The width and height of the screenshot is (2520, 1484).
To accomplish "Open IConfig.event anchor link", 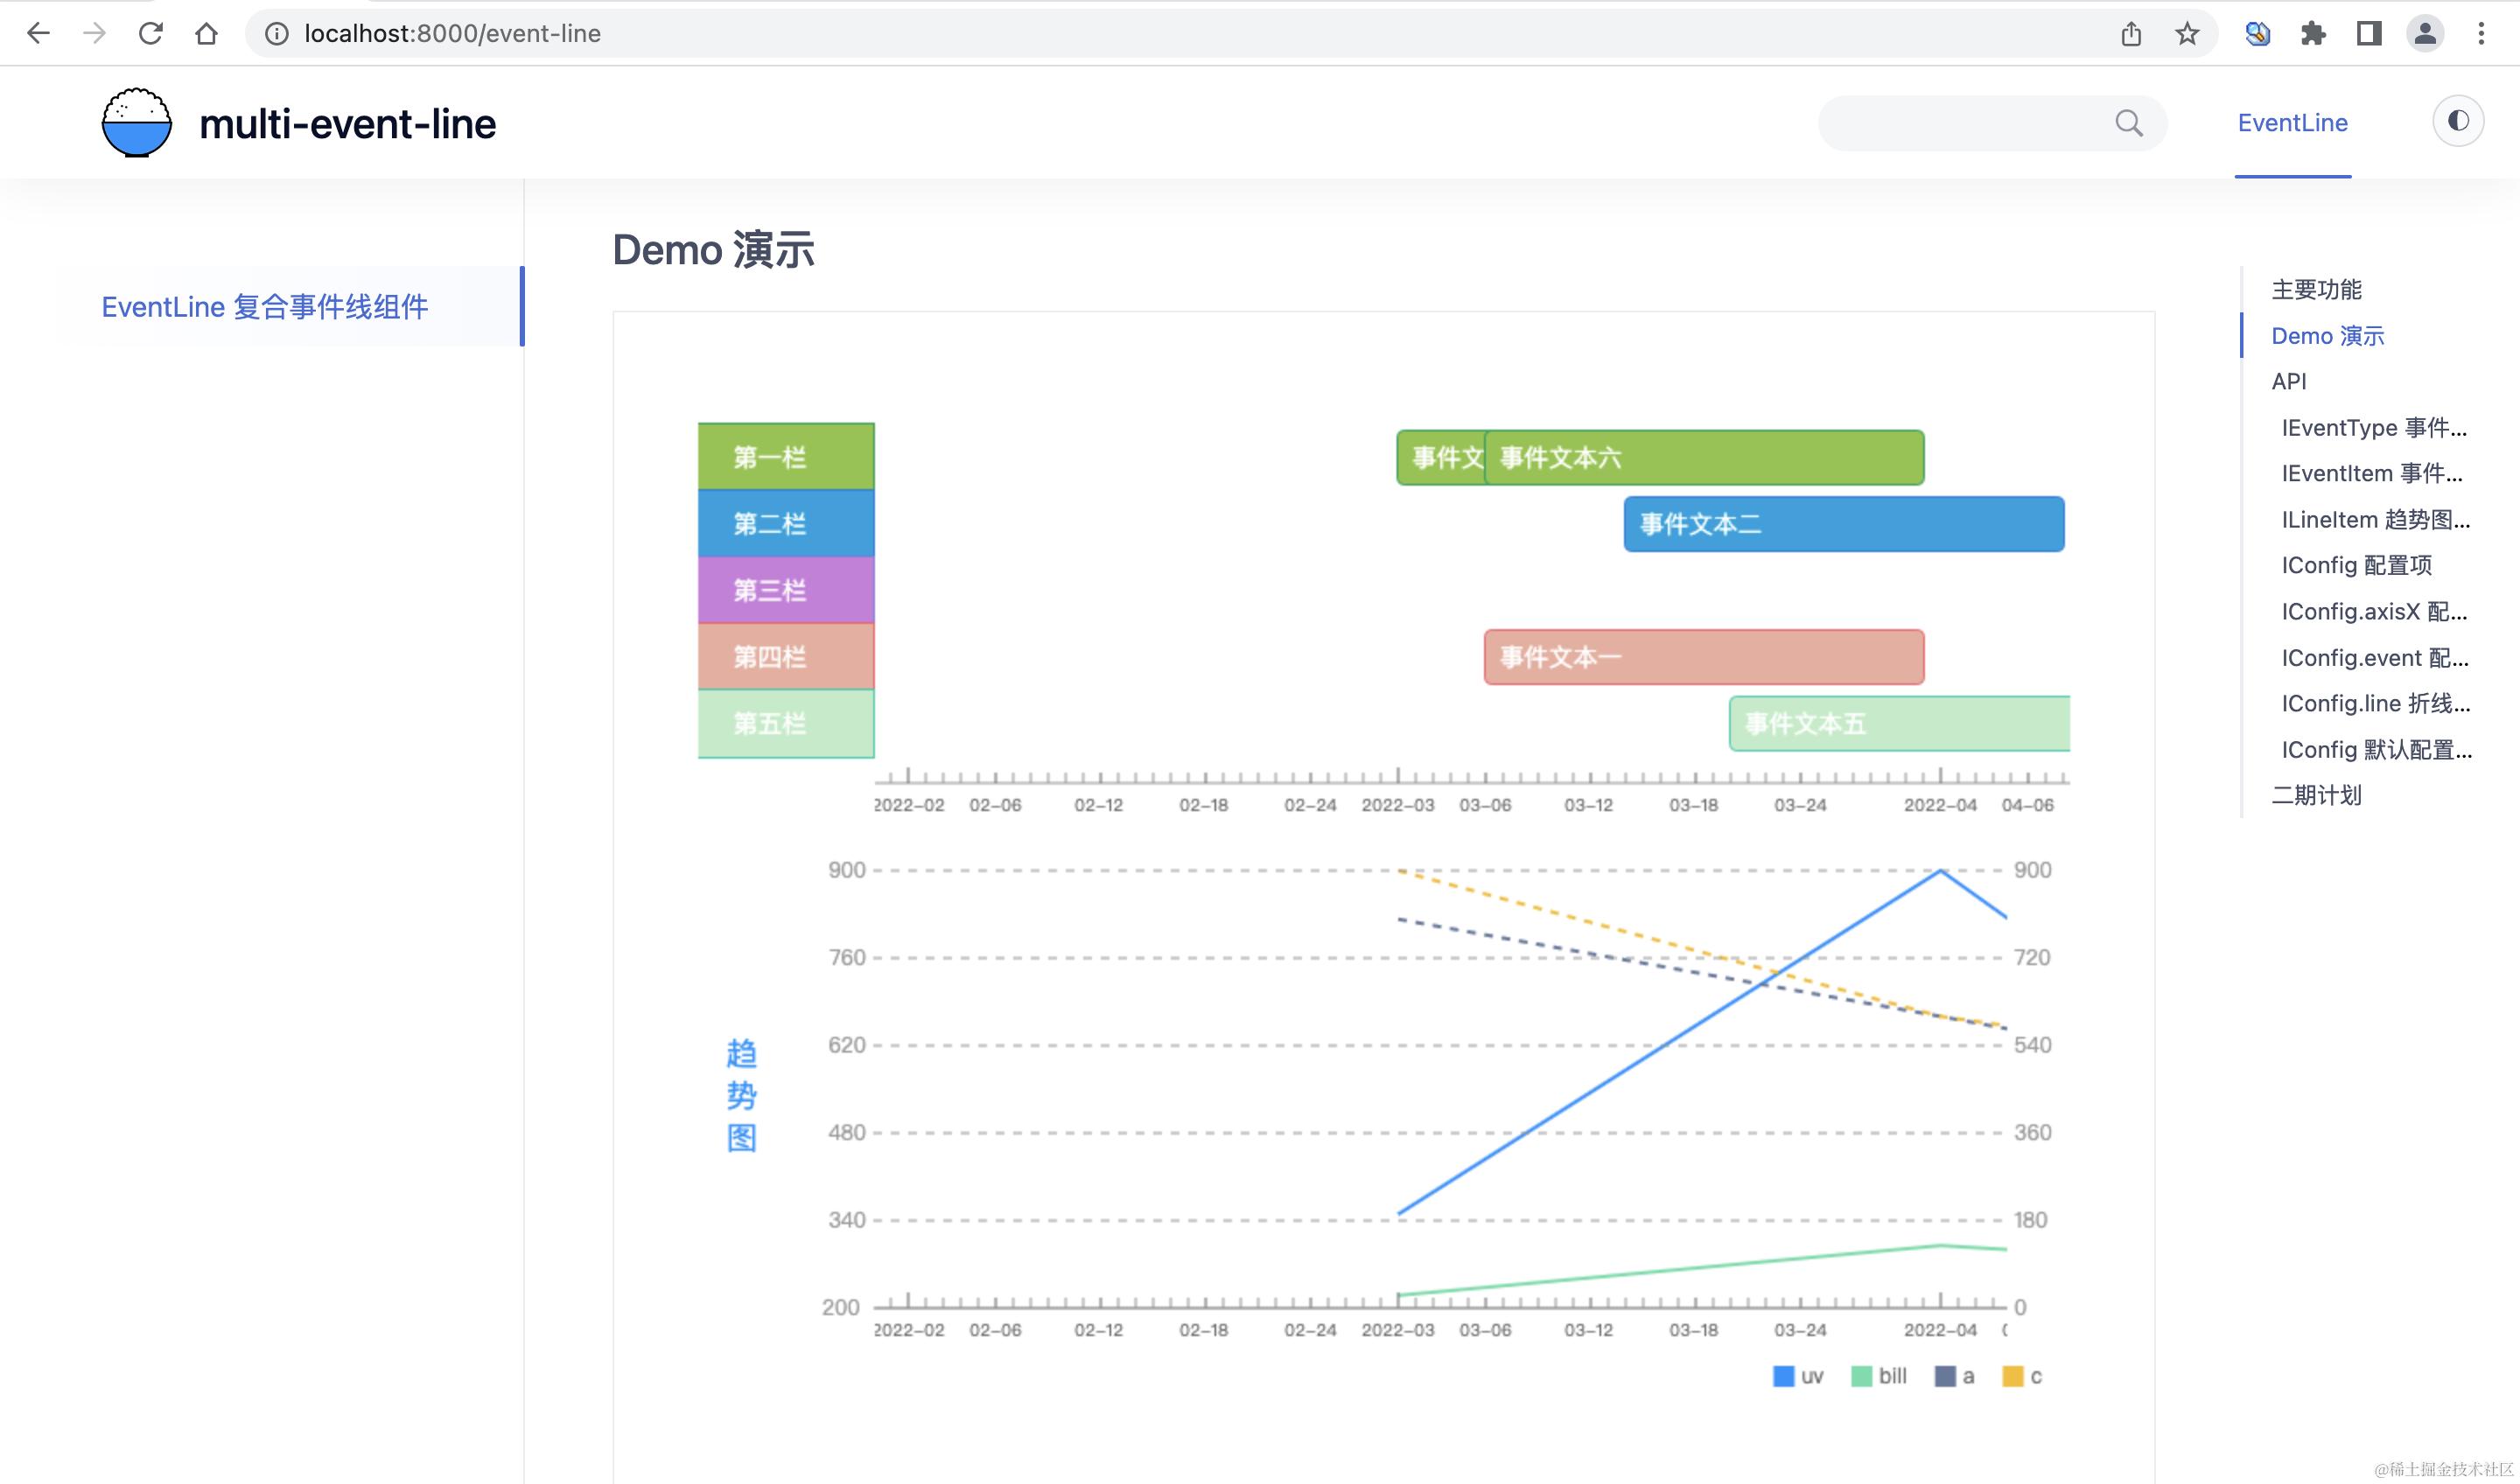I will pos(2376,657).
